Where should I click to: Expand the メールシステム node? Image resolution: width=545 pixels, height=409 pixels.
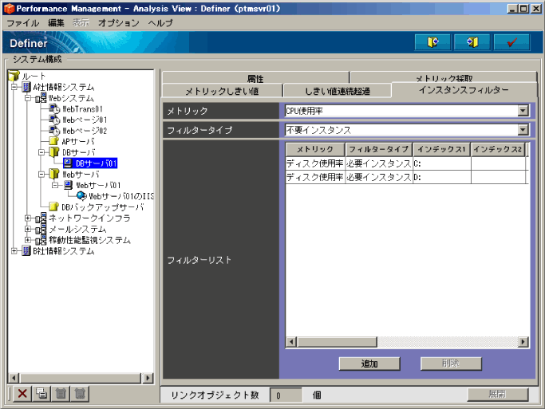click(x=27, y=229)
